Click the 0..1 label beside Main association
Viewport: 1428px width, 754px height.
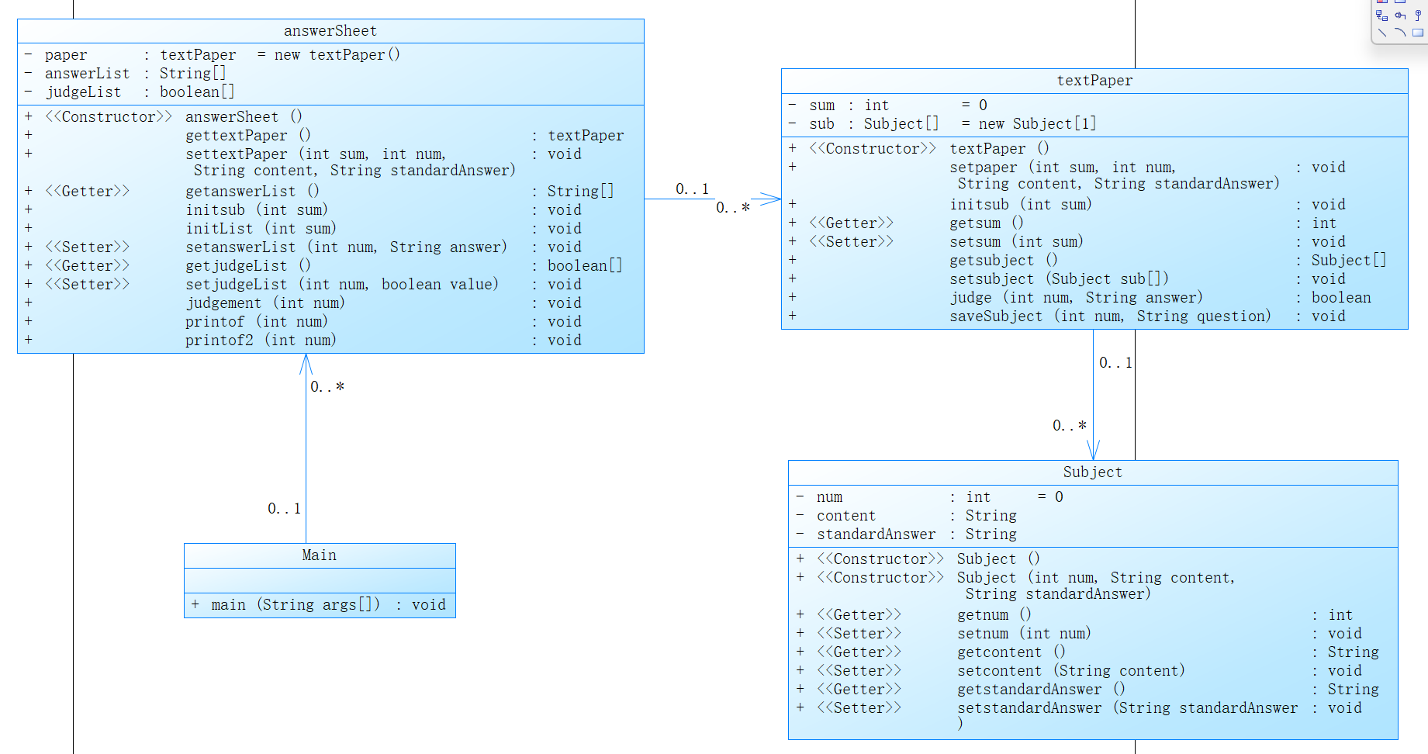pyautogui.click(x=284, y=509)
